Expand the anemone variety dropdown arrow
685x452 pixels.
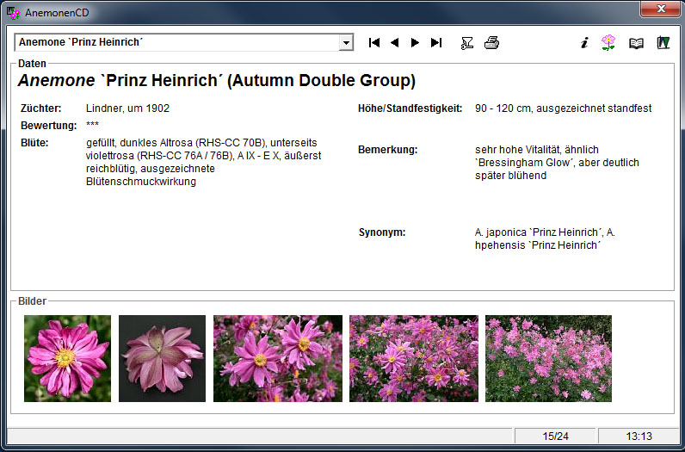346,42
